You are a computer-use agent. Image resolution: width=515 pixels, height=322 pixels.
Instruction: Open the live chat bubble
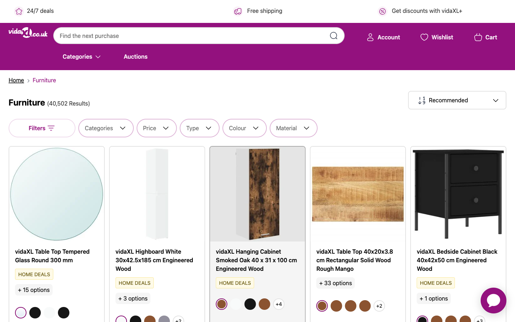point(493,301)
